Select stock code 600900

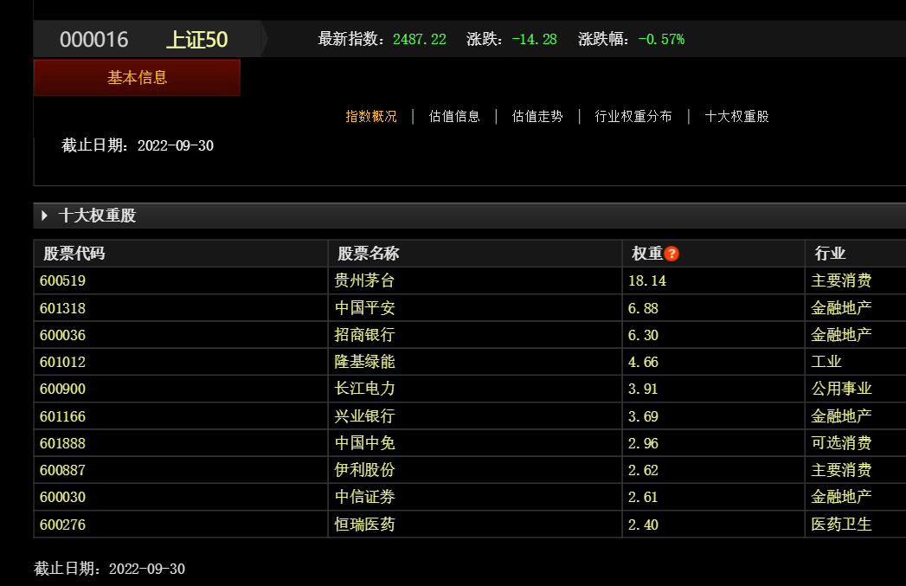(62, 389)
